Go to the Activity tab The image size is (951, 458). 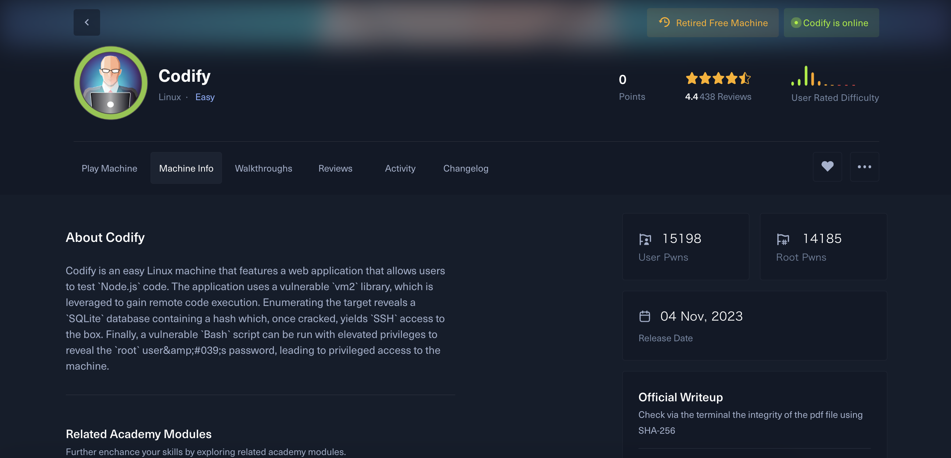tap(400, 168)
